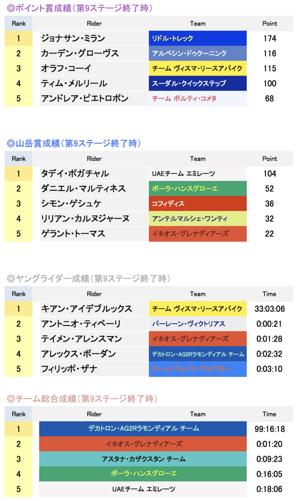This screenshot has width=297, height=501.
Task: Click the ヤングライダー成績 section heading
Action: pyautogui.click(x=89, y=278)
